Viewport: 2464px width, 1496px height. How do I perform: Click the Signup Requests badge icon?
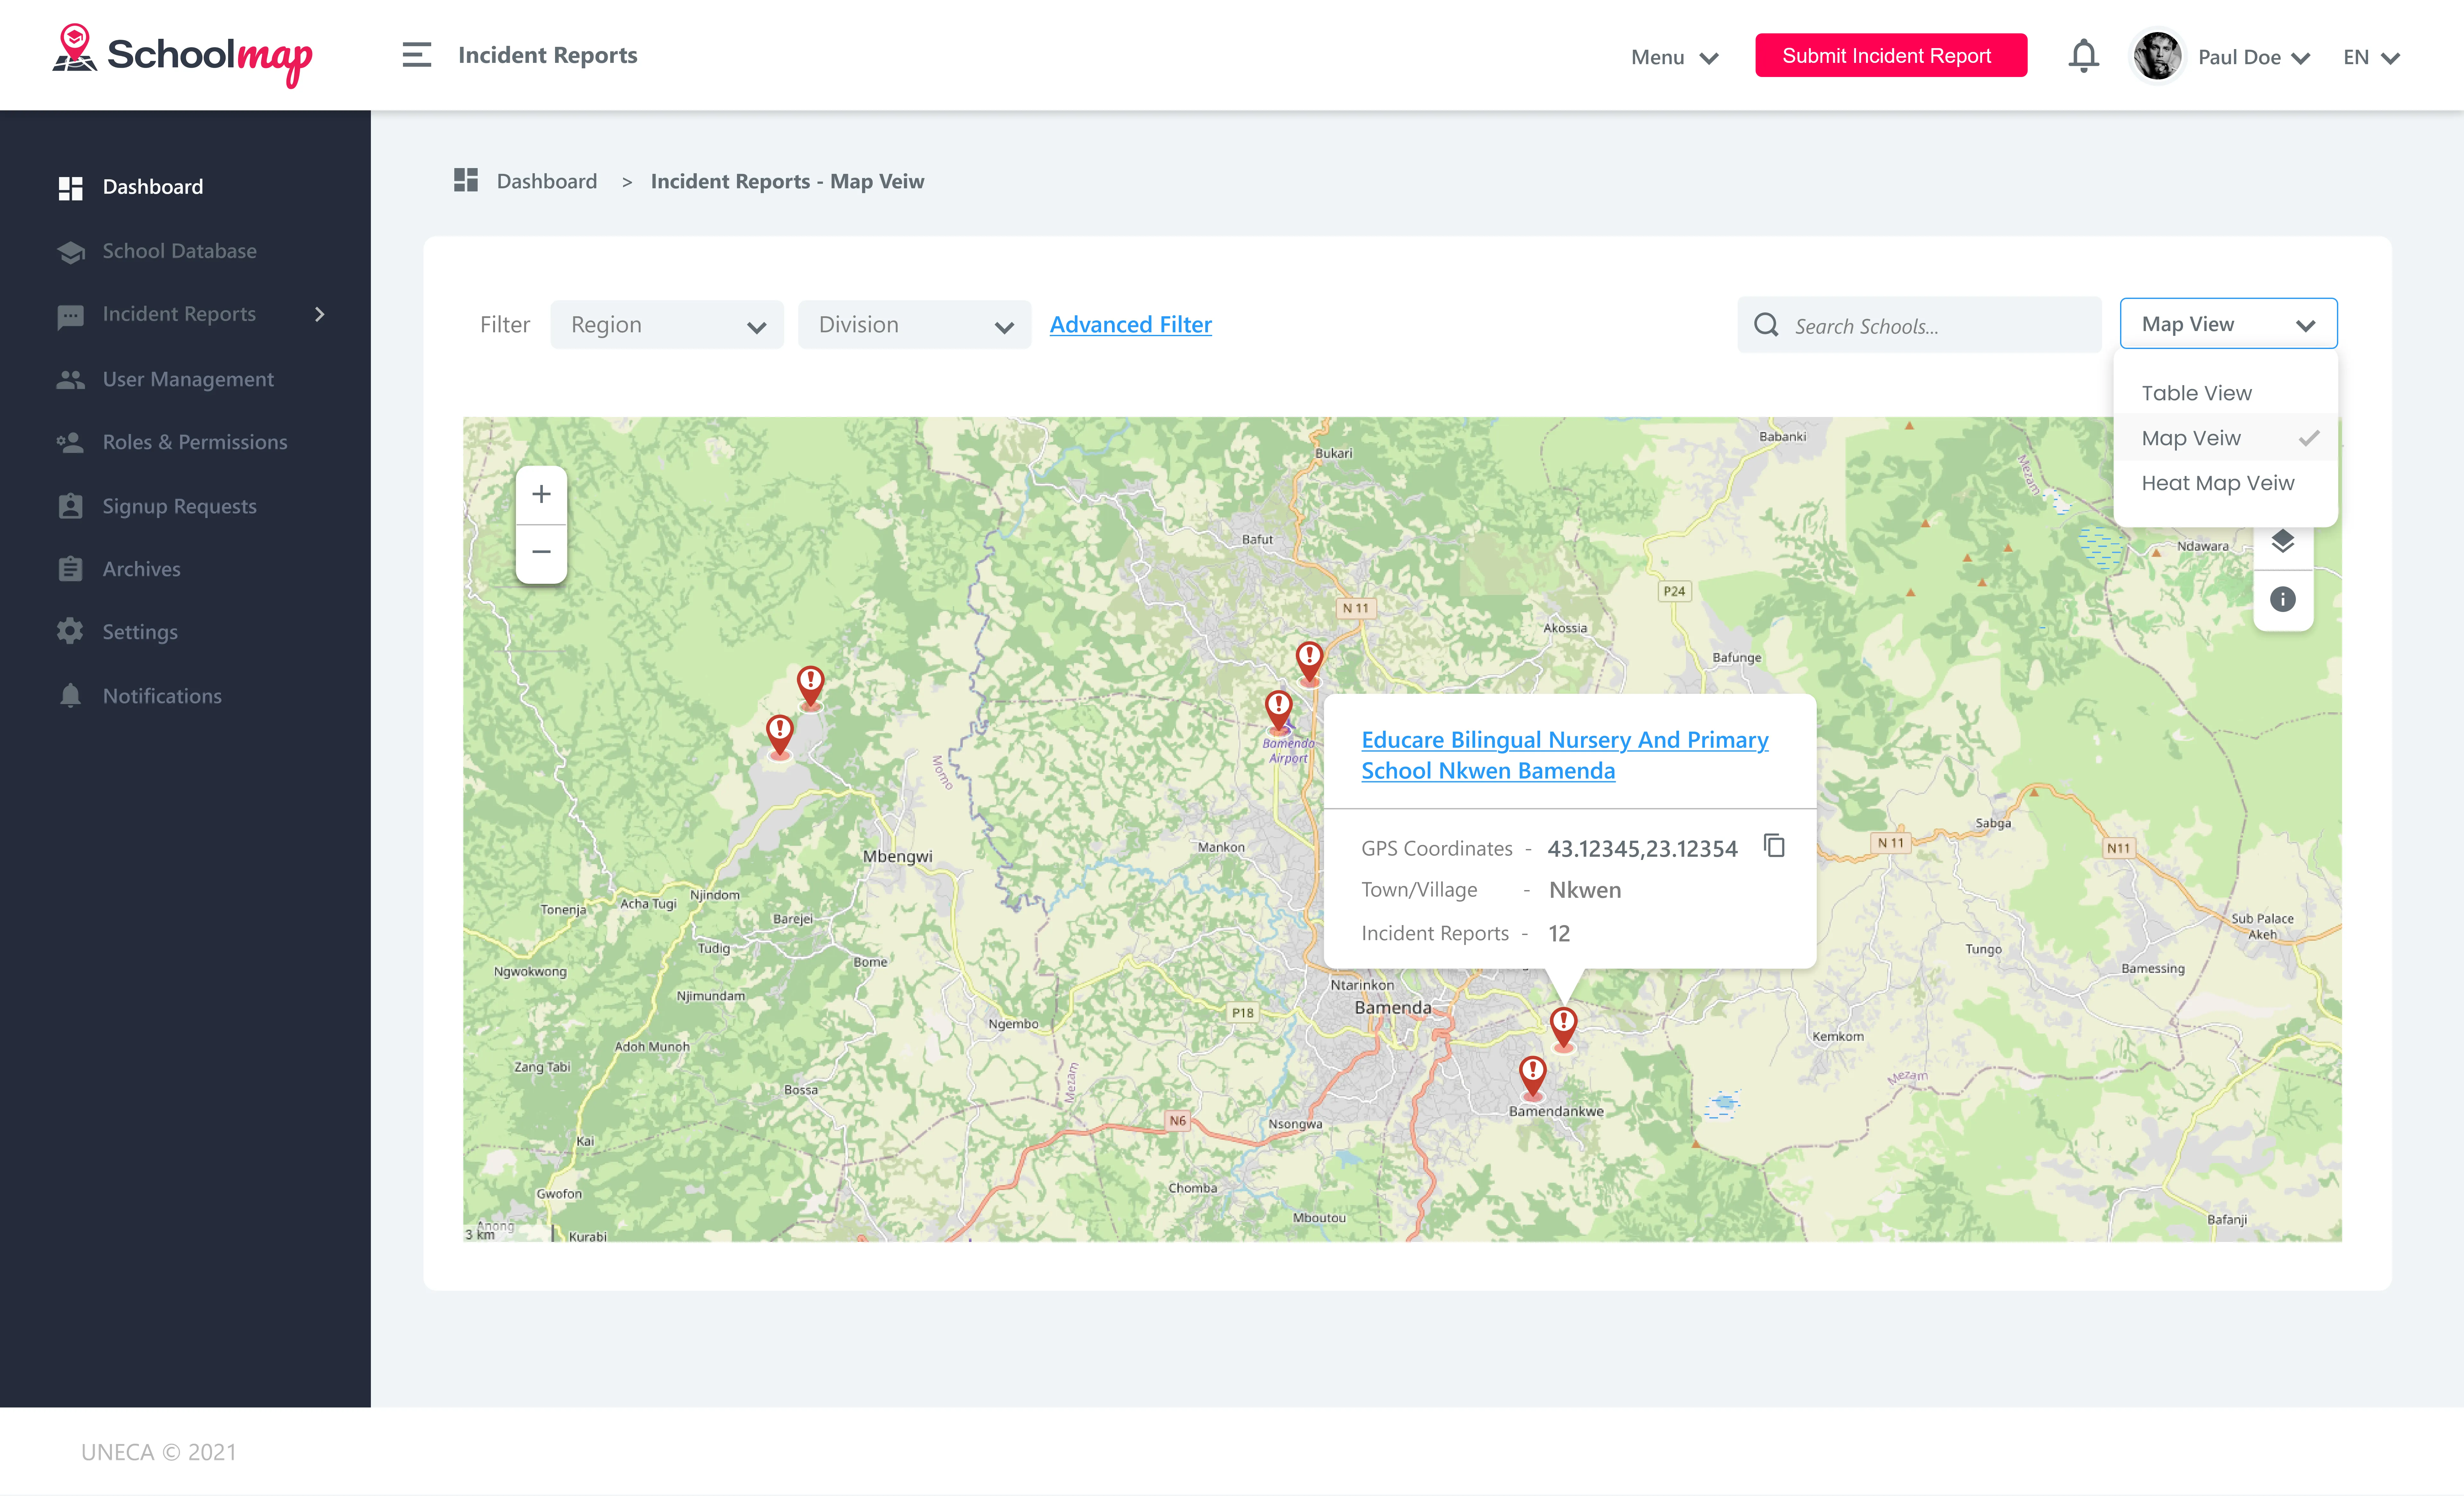point(70,506)
